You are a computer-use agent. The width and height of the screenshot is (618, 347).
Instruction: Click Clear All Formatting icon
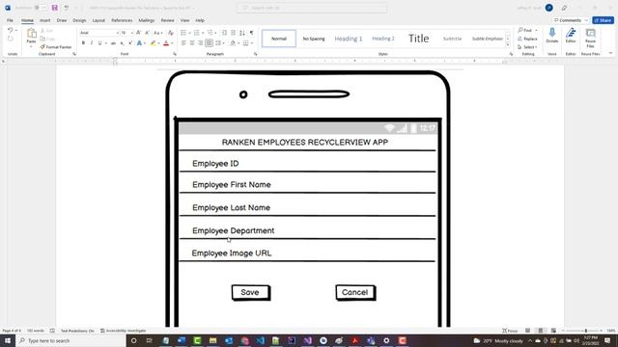[x=171, y=33]
